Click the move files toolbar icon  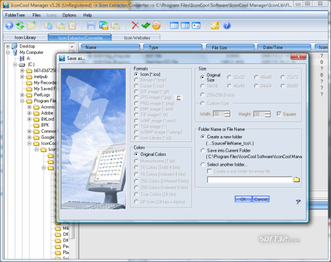point(61,25)
